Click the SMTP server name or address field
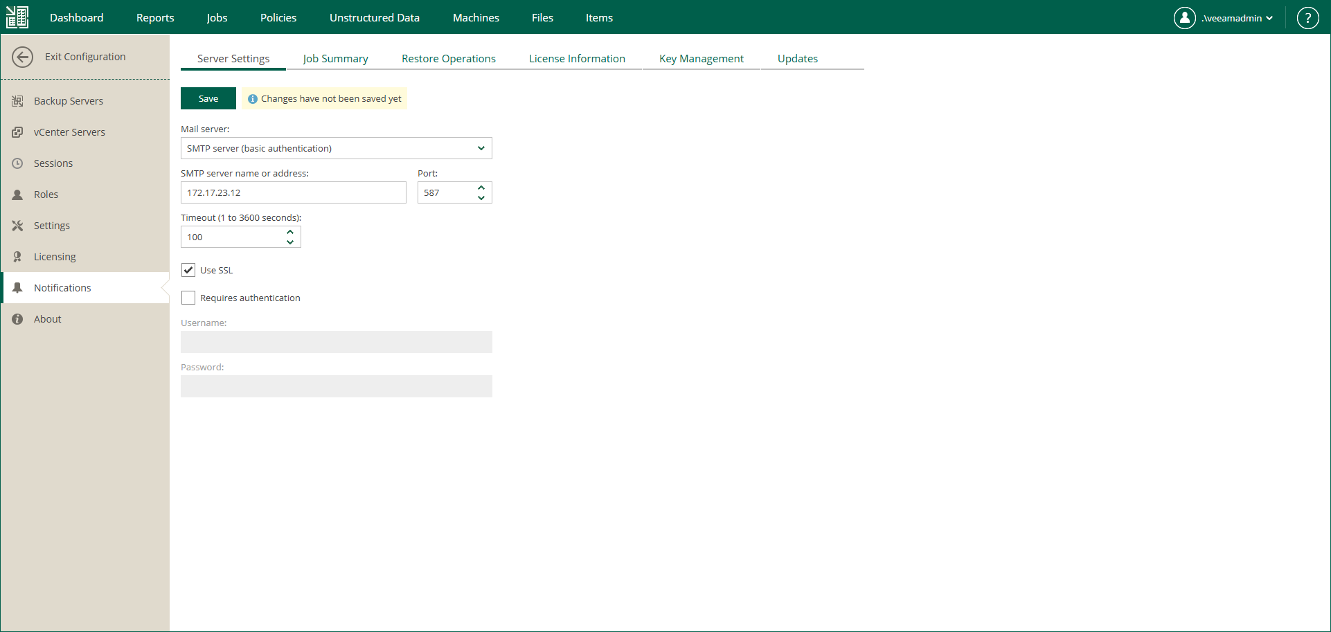Image resolution: width=1331 pixels, height=632 pixels. pos(294,192)
